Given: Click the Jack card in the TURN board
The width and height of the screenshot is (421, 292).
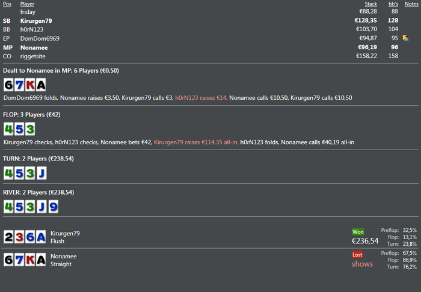Looking at the screenshot, I should click(40, 173).
